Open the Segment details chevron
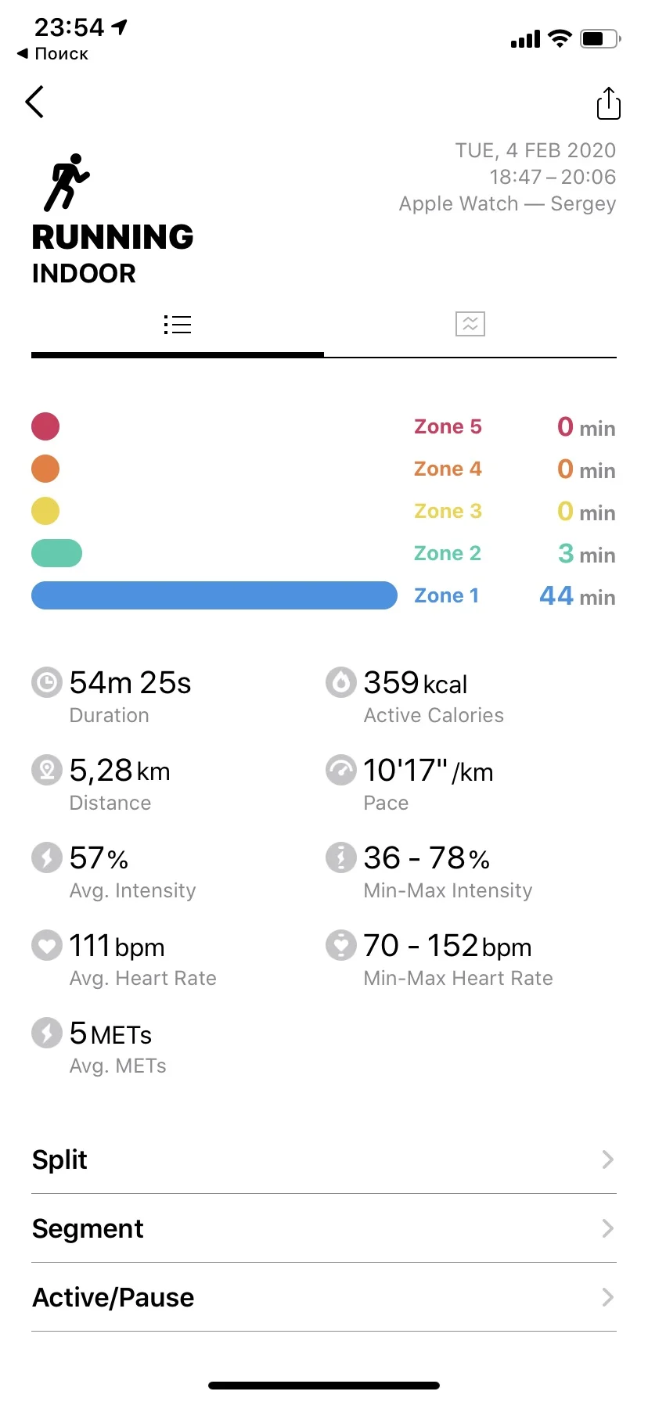648x1402 pixels. pos(607,1228)
